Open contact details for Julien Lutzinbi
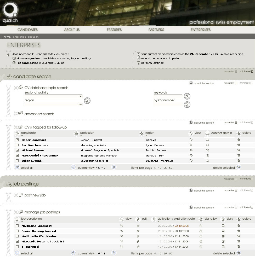The height and width of the screenshot is (262, 255). click(207, 161)
